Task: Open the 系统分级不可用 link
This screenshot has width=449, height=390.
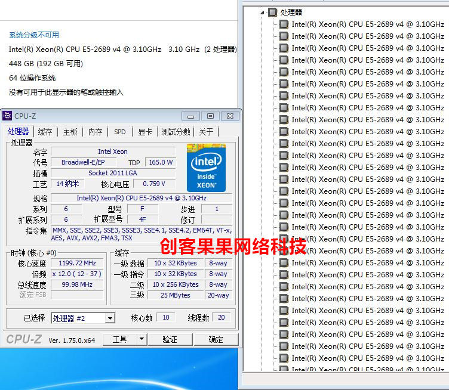Action: click(34, 35)
